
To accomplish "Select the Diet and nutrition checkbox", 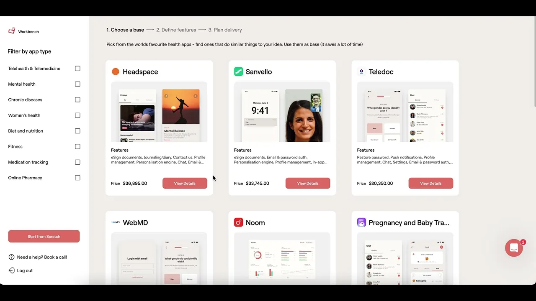I will point(77,131).
